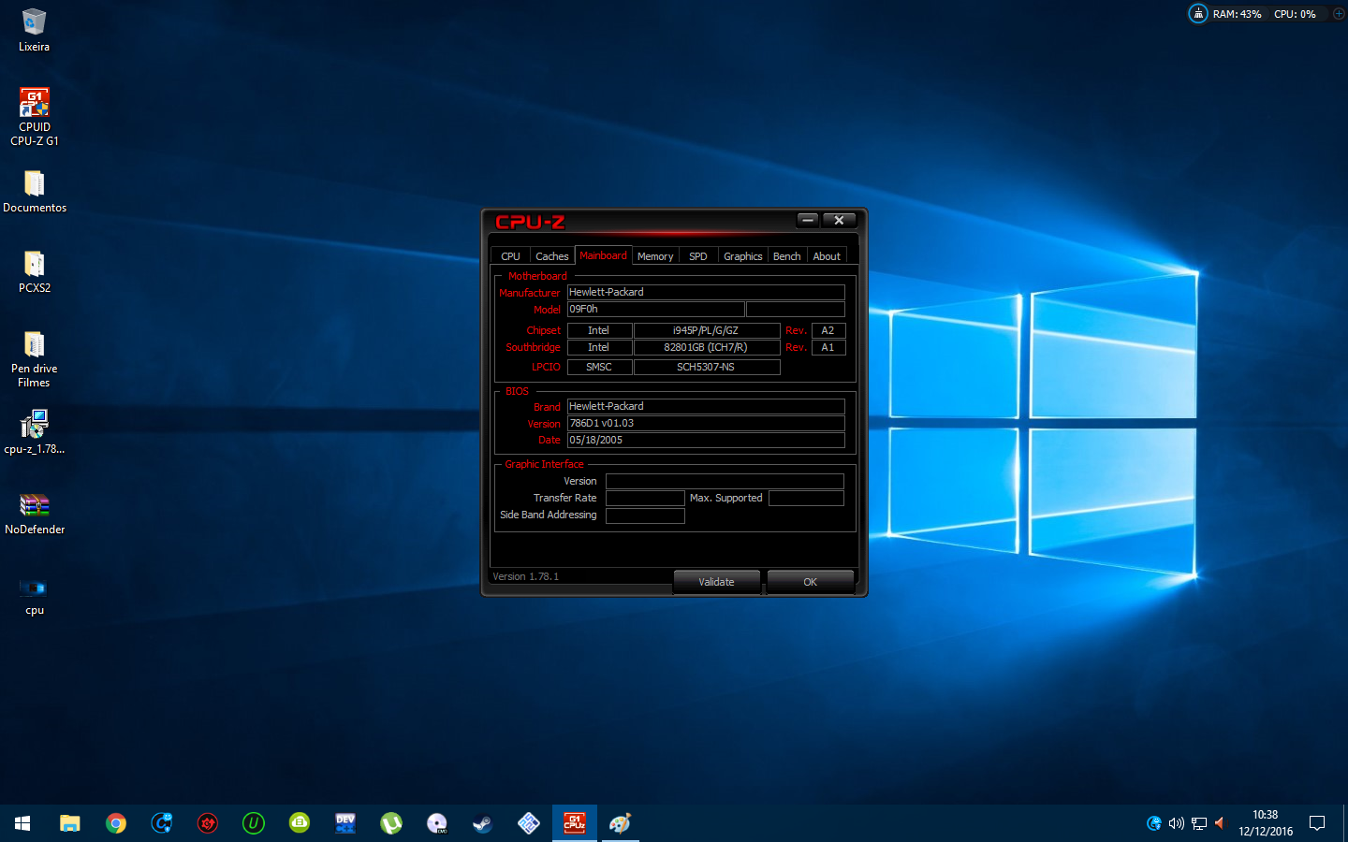Image resolution: width=1348 pixels, height=842 pixels.
Task: Open the network tray icon
Action: (x=1199, y=823)
